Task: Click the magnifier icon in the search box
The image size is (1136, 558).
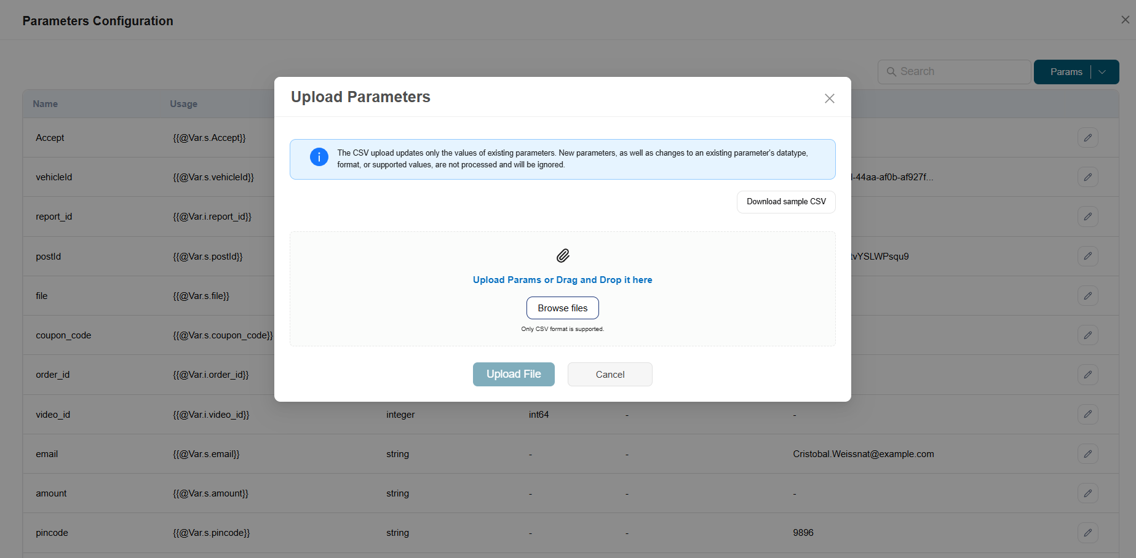Action: tap(891, 71)
